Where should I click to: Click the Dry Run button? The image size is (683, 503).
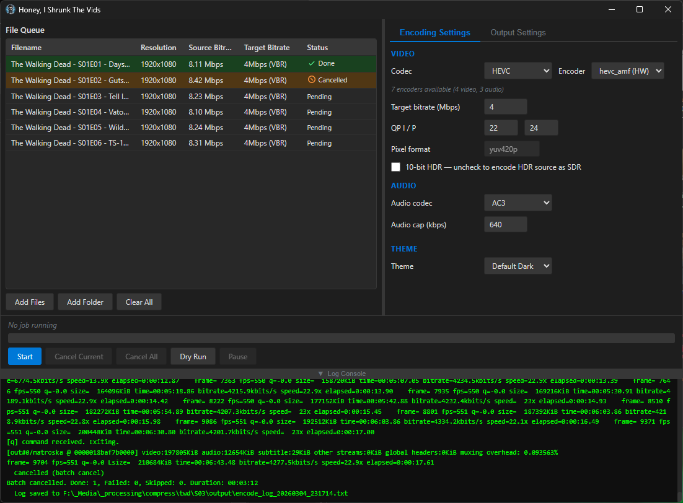pos(193,357)
